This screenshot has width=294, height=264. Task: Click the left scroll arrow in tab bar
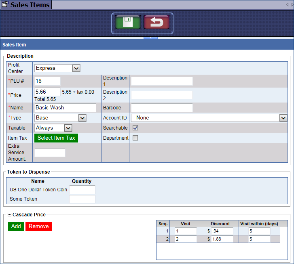click(287, 5)
